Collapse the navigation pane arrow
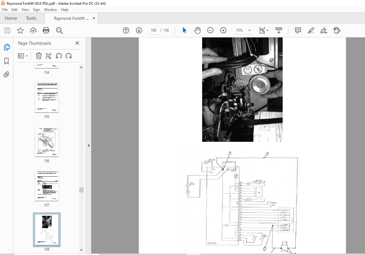This screenshot has width=365, height=255. click(89, 145)
